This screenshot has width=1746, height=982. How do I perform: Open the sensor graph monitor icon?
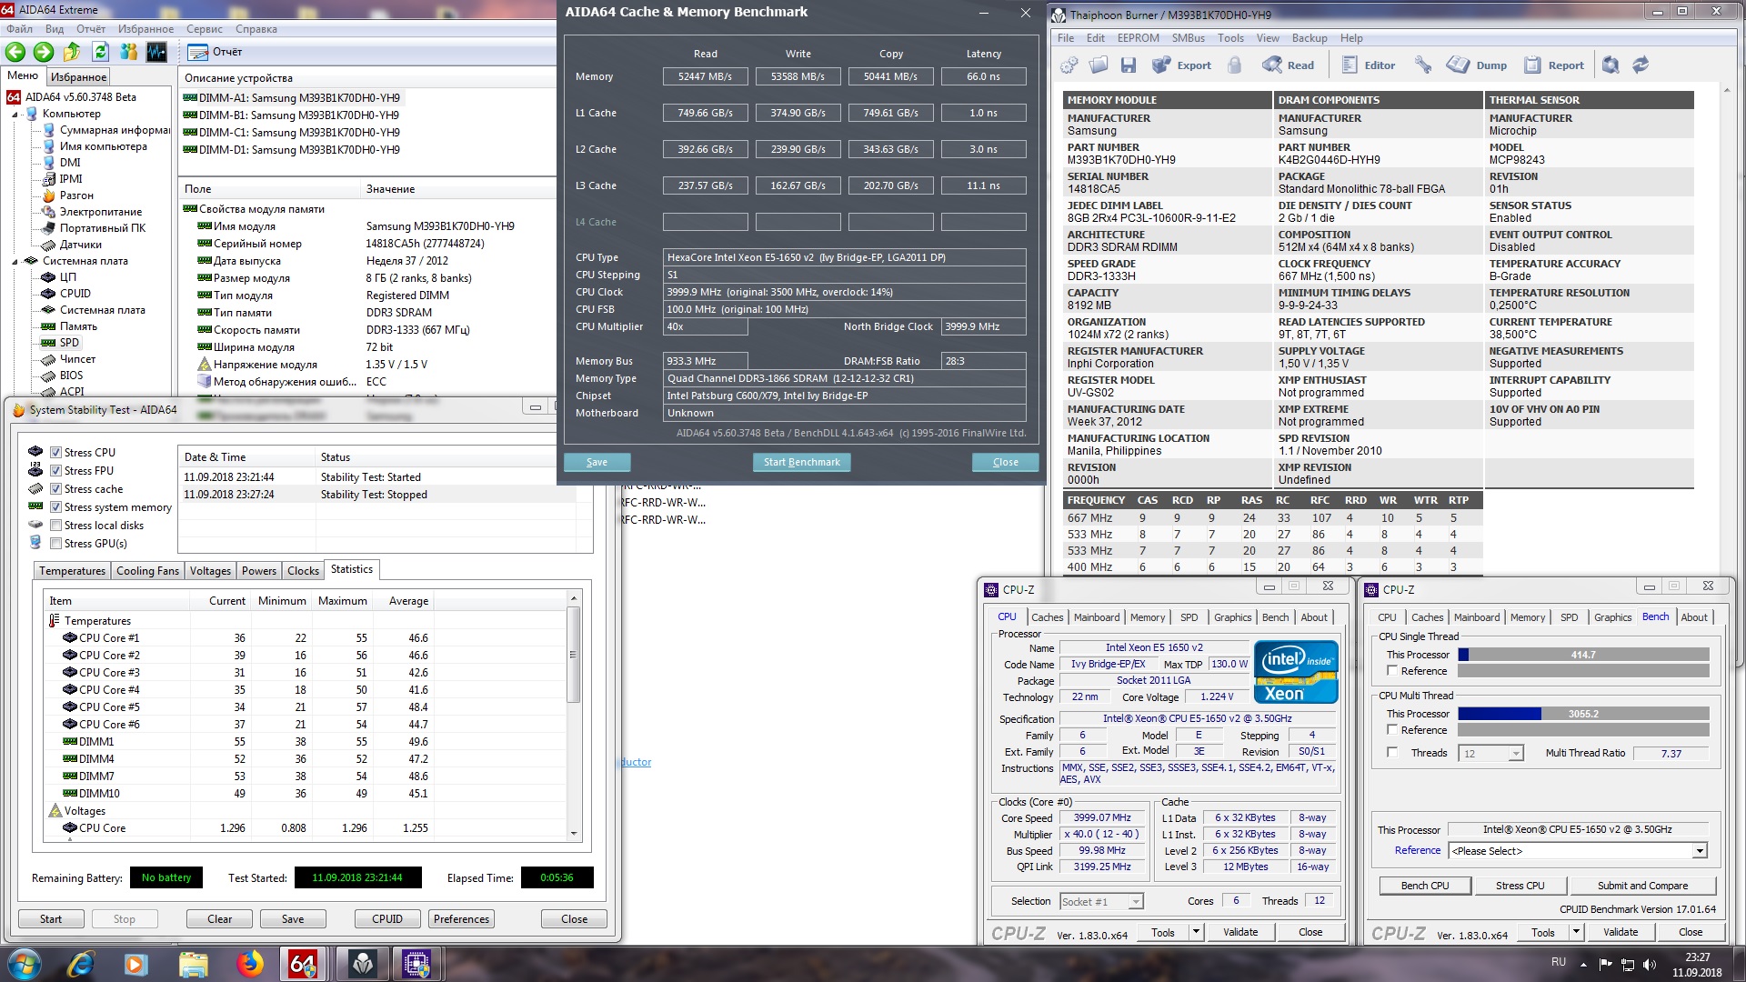point(156,52)
